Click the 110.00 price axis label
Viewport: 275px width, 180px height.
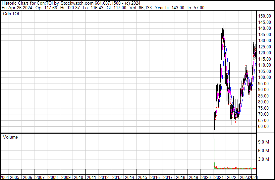tap(264, 65)
